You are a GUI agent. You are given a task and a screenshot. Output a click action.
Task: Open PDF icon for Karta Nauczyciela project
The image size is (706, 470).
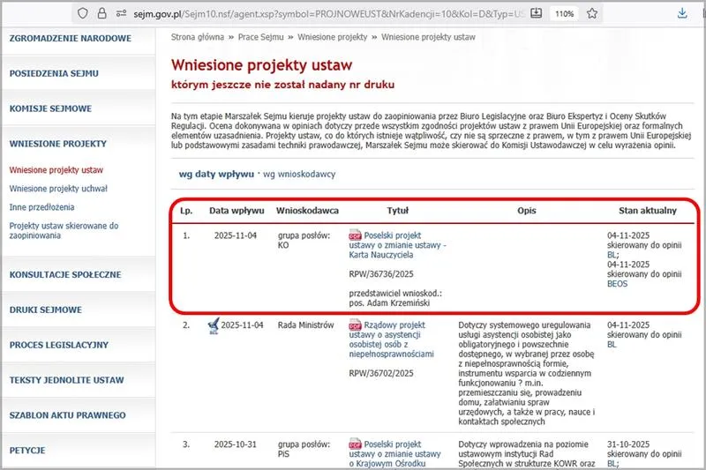point(356,236)
